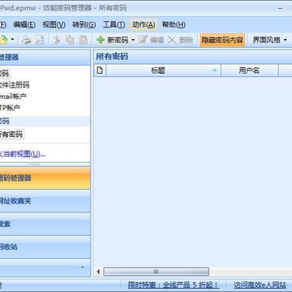Click the Copy icon in toolbar
Image resolution: width=292 pixels, height=292 pixels.
point(70,40)
